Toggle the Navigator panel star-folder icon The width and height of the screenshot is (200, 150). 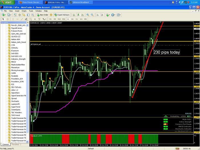(24, 15)
